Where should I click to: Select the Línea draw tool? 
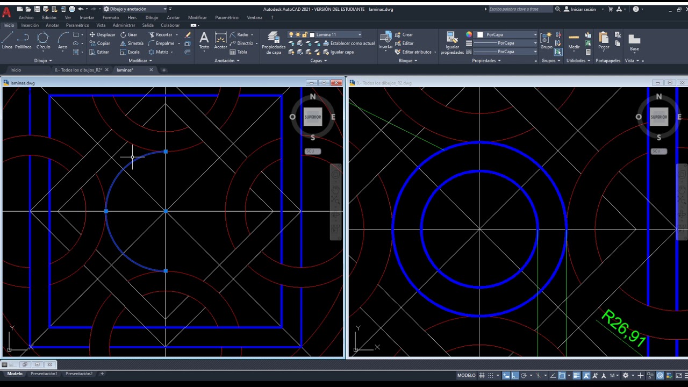tap(7, 40)
